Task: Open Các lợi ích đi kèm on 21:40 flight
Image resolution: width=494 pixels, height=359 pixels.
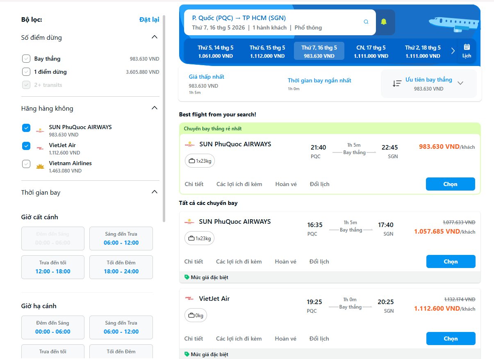Action: tap(239, 184)
